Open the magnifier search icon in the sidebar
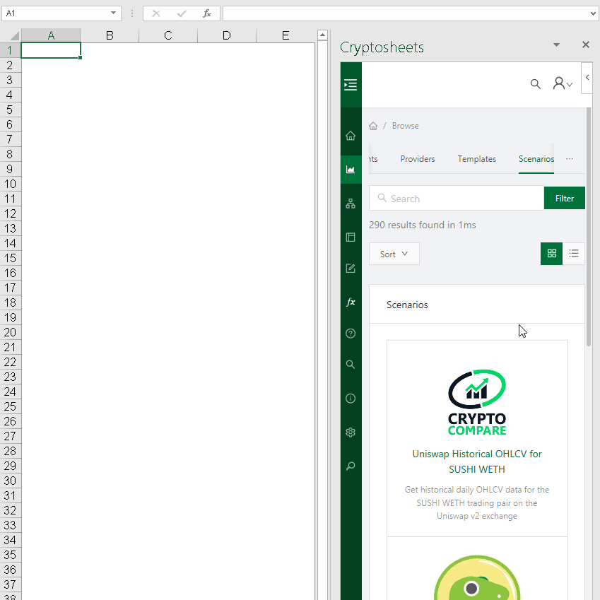Image resolution: width=600 pixels, height=600 pixels. click(x=351, y=364)
